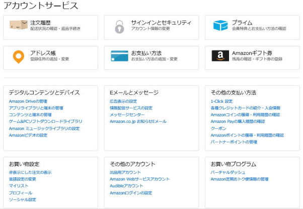
Task: Open the プライム card title
Action: 242,23
